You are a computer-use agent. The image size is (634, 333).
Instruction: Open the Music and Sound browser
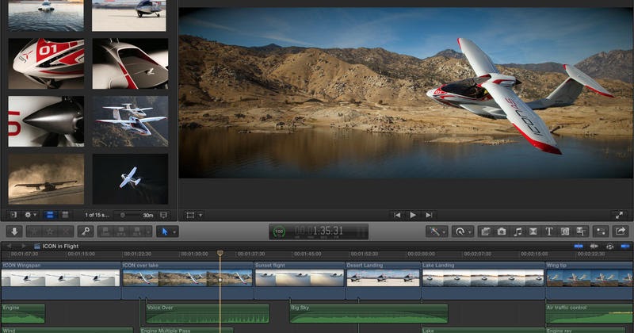click(x=518, y=232)
